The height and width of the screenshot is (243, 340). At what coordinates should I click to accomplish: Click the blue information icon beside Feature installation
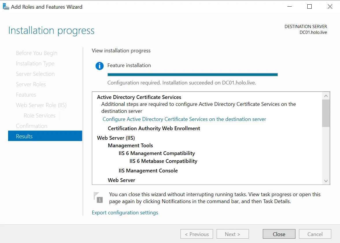pyautogui.click(x=99, y=66)
